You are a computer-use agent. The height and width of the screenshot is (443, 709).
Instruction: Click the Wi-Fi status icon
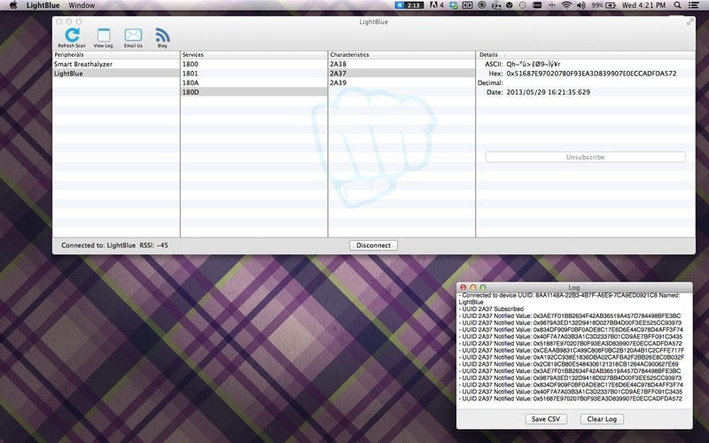pos(566,5)
